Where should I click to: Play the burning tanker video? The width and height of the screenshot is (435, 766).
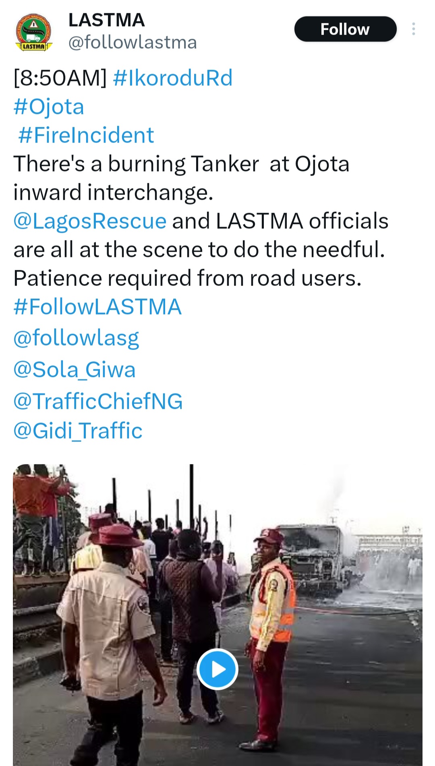click(217, 669)
